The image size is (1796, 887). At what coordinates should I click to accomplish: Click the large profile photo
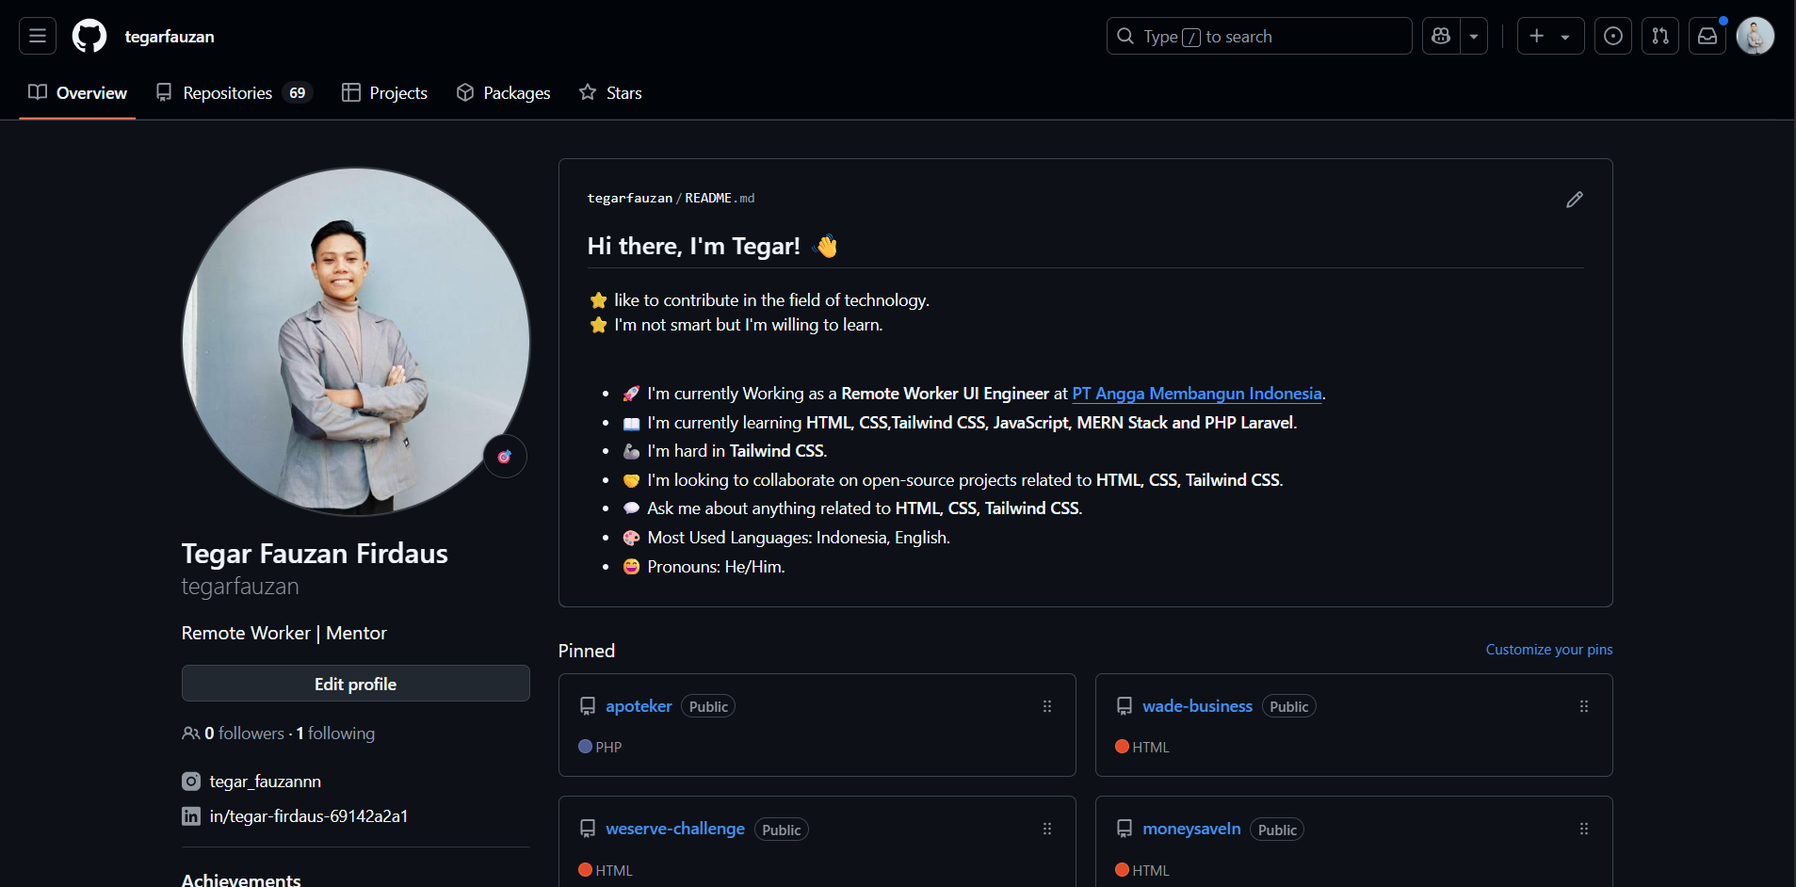coord(356,342)
